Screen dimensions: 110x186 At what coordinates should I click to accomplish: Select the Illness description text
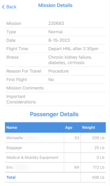[x=70, y=60]
